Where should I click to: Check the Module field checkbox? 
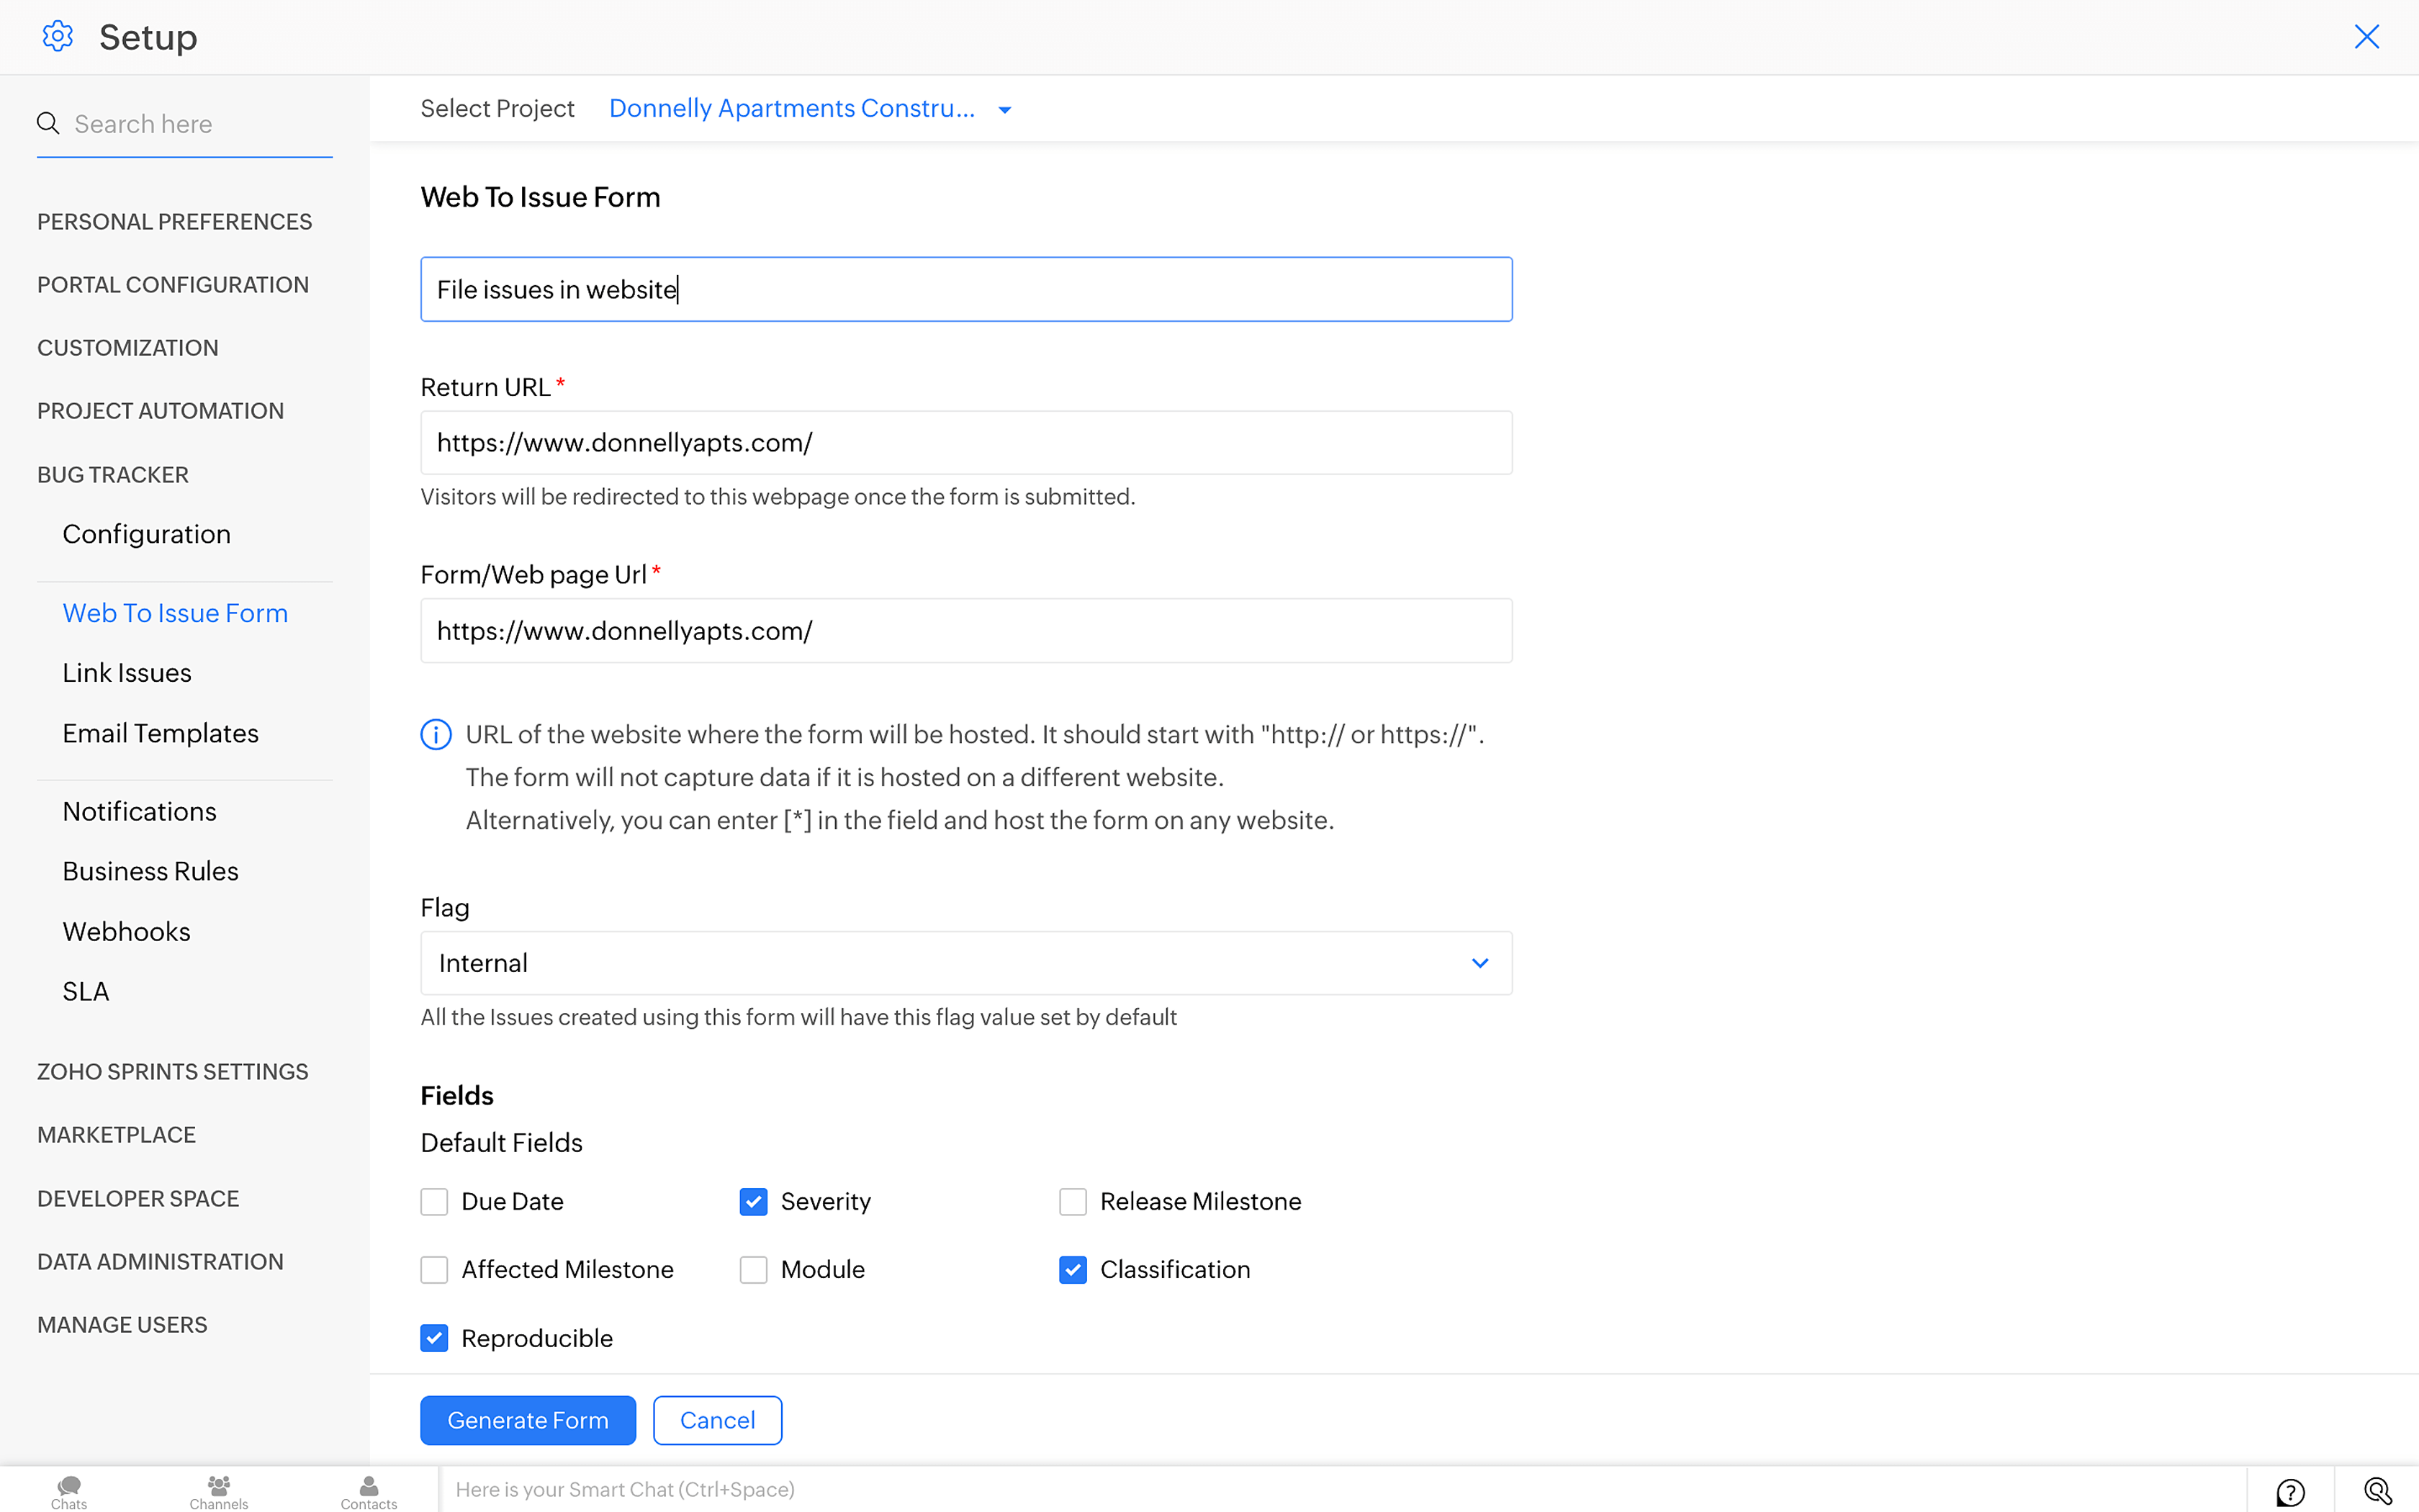[754, 1269]
